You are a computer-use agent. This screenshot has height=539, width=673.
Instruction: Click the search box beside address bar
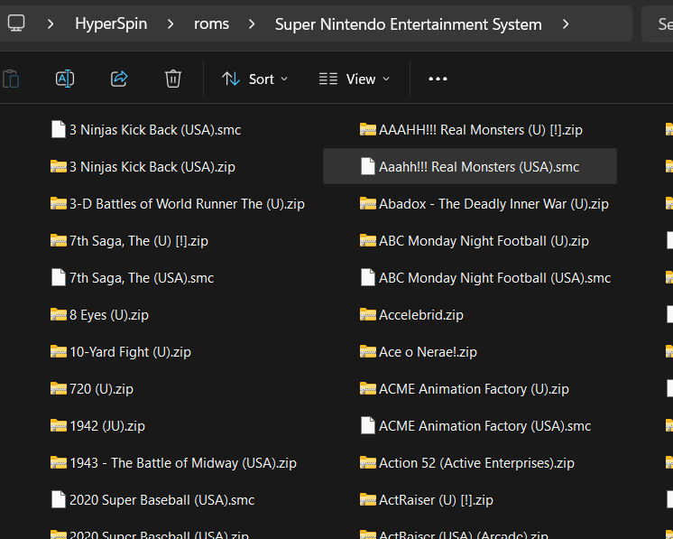657,24
